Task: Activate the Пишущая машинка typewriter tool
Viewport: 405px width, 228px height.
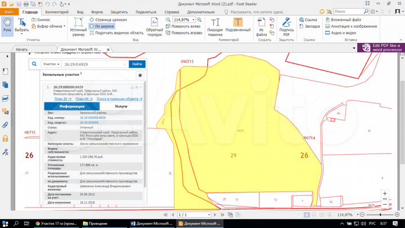Action: click(x=215, y=26)
